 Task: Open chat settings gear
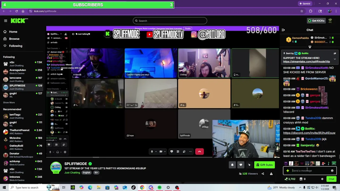(x=322, y=179)
